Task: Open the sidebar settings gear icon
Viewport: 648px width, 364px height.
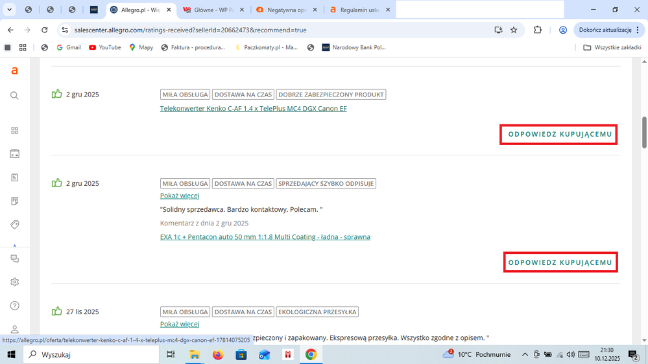Action: pos(14,282)
